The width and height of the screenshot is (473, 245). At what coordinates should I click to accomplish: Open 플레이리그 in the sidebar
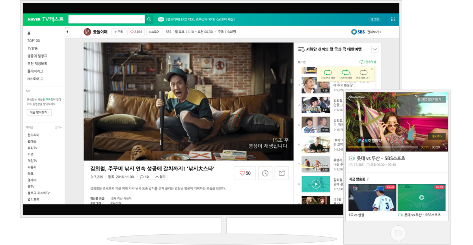point(35,71)
